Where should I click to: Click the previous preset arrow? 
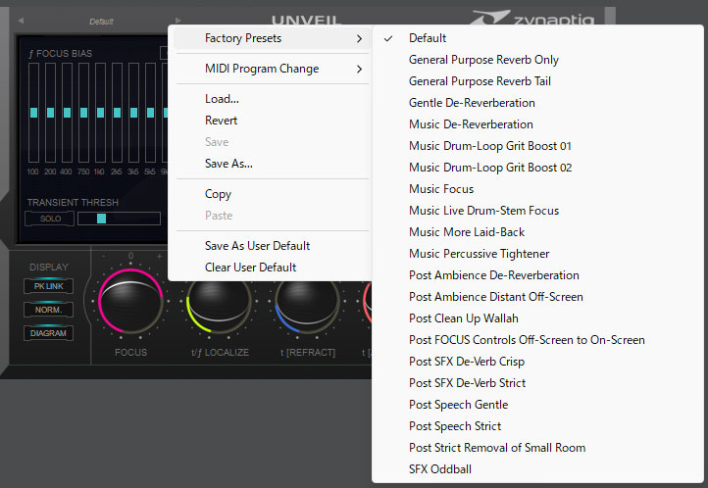pos(22,21)
